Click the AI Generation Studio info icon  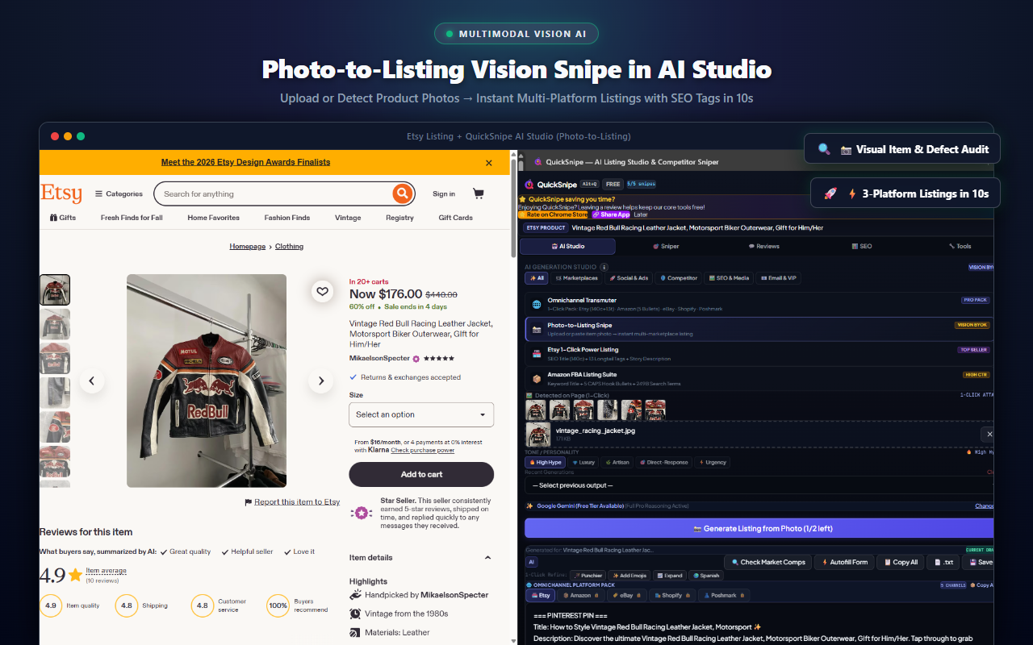point(604,267)
